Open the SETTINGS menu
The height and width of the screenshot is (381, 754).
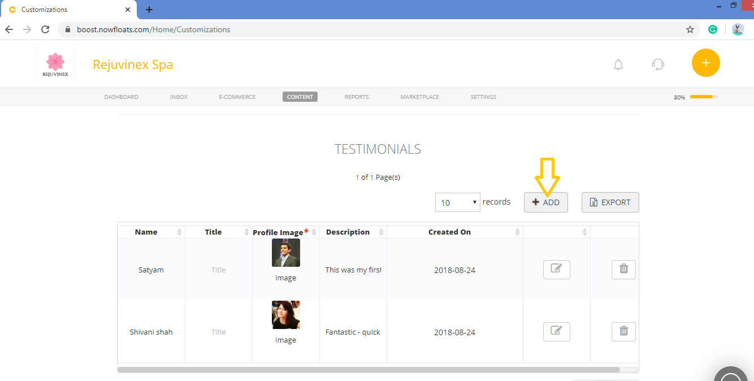[x=483, y=97]
